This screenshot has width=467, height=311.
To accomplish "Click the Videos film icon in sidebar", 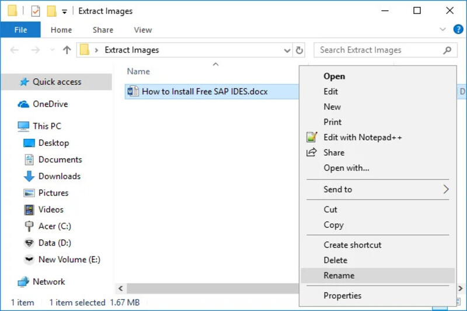I will 29,209.
